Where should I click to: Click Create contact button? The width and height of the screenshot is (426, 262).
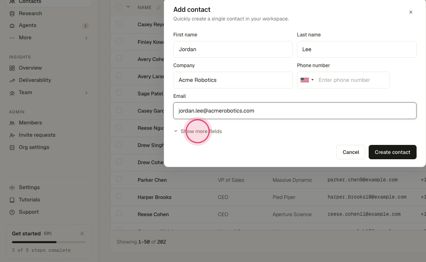[392, 152]
